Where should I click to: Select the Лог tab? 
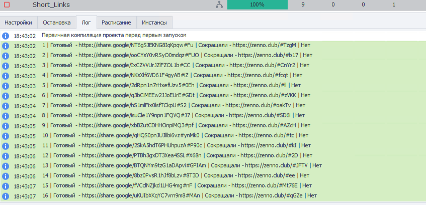tap(87, 23)
